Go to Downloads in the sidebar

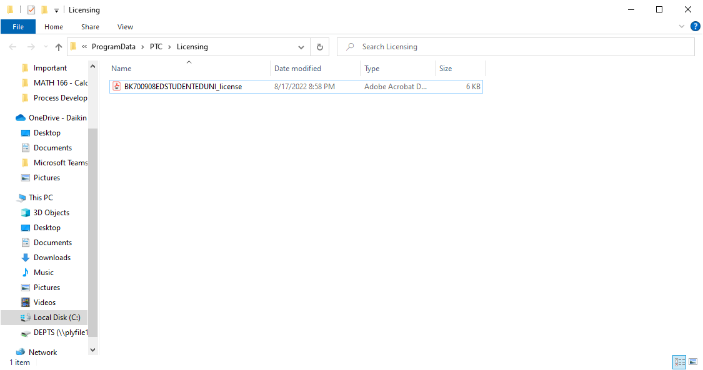point(52,257)
